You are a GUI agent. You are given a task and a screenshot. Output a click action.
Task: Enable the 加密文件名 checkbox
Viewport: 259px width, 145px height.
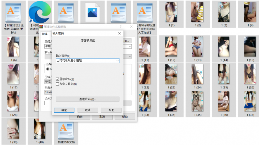click(58, 84)
